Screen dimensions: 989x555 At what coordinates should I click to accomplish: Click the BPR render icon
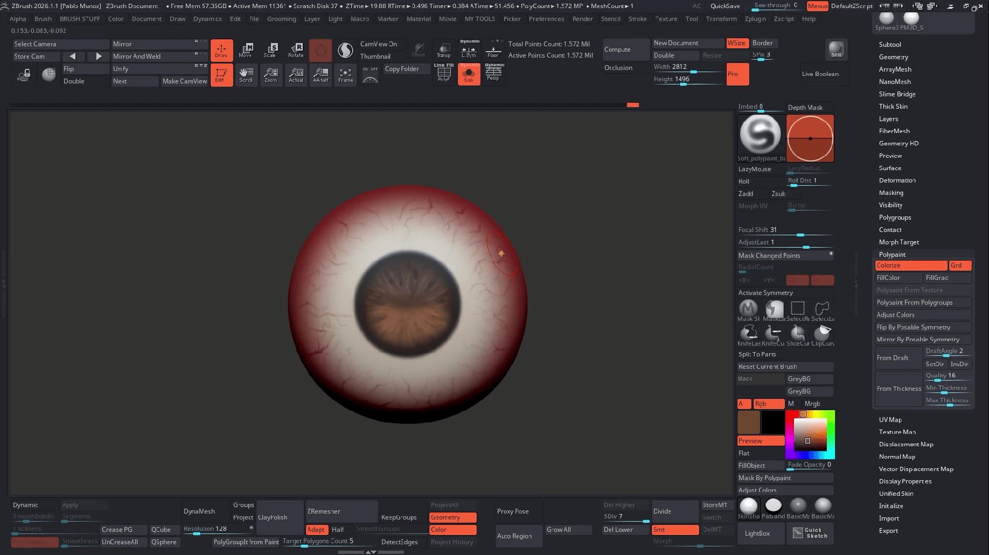pos(836,50)
